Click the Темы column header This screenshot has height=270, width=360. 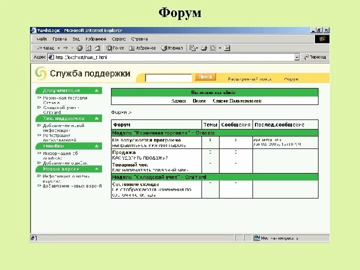pyautogui.click(x=210, y=124)
